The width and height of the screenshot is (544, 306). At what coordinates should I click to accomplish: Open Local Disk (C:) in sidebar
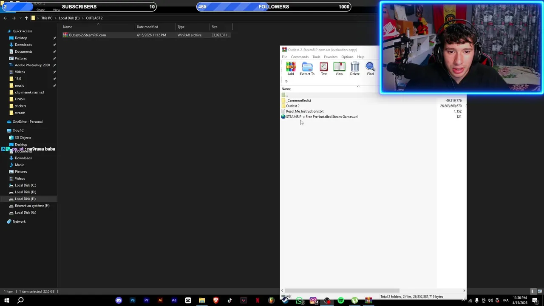tap(25, 185)
